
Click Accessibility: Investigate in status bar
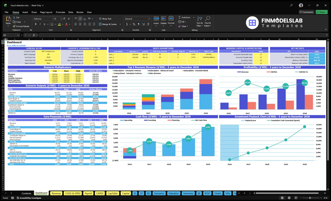29,198
